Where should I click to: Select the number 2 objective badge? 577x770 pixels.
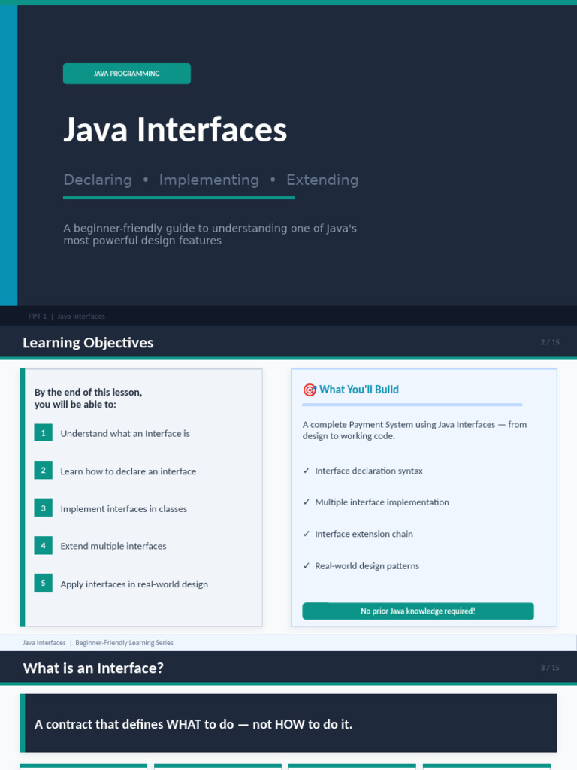pos(44,471)
